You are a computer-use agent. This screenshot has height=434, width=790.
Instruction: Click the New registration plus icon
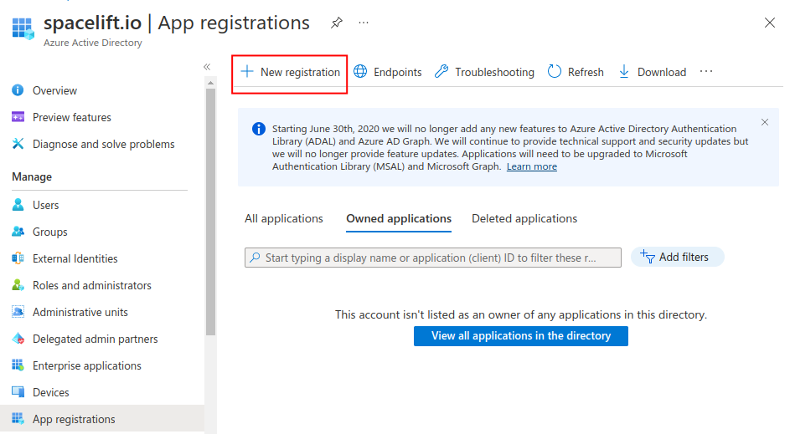coord(247,72)
